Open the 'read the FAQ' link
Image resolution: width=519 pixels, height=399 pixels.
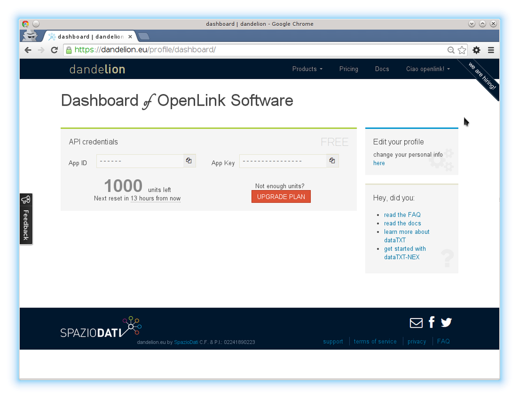pyautogui.click(x=402, y=215)
